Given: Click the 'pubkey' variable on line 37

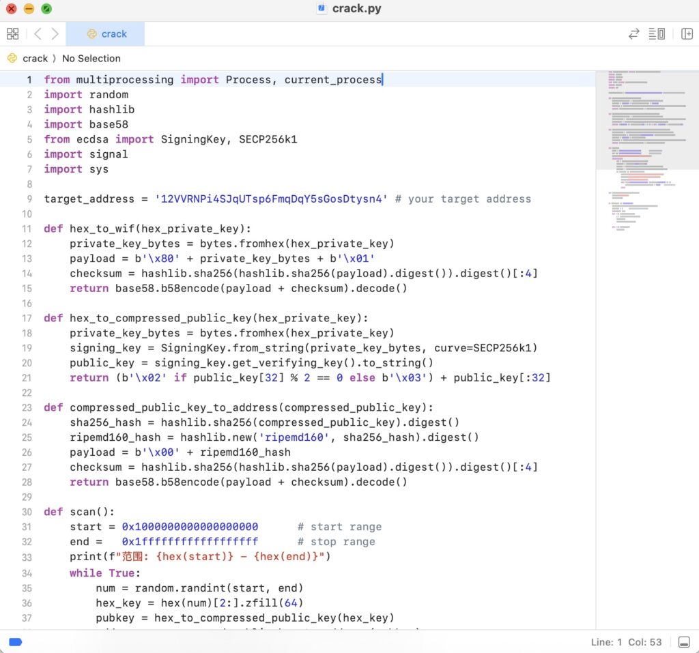Looking at the screenshot, I should click(115, 618).
